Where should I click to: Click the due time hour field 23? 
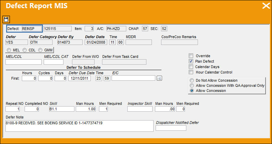[x=99, y=78]
